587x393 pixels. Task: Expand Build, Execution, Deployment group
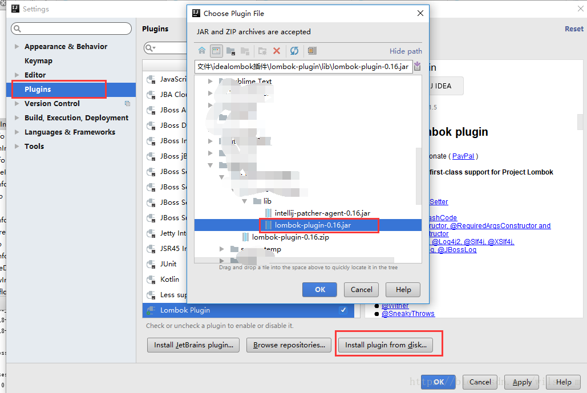coord(17,118)
